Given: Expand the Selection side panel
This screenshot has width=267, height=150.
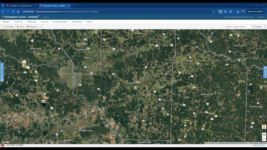Looking at the screenshot, I should 265,72.
